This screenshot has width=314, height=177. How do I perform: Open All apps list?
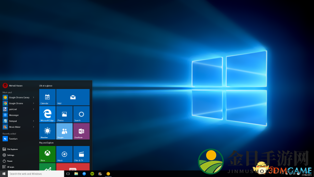8,167
